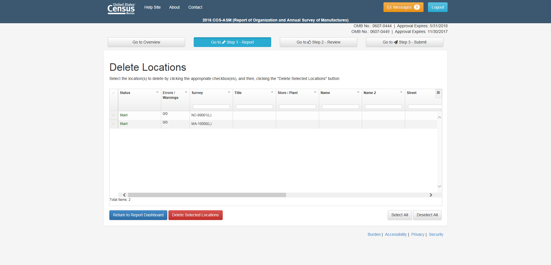Screen dimensions: 551x265
Task: Expand the Status column dropdown menu
Action: [x=157, y=92]
